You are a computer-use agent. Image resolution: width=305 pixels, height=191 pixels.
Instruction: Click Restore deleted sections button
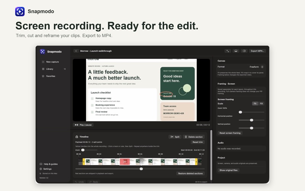(190, 173)
